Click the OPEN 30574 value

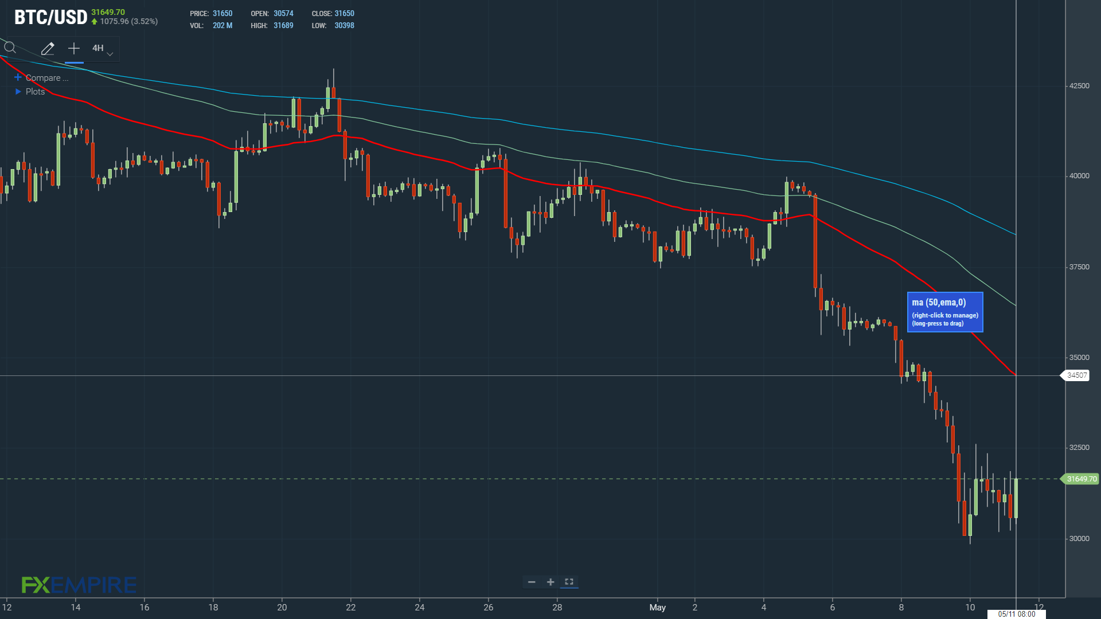click(x=283, y=13)
